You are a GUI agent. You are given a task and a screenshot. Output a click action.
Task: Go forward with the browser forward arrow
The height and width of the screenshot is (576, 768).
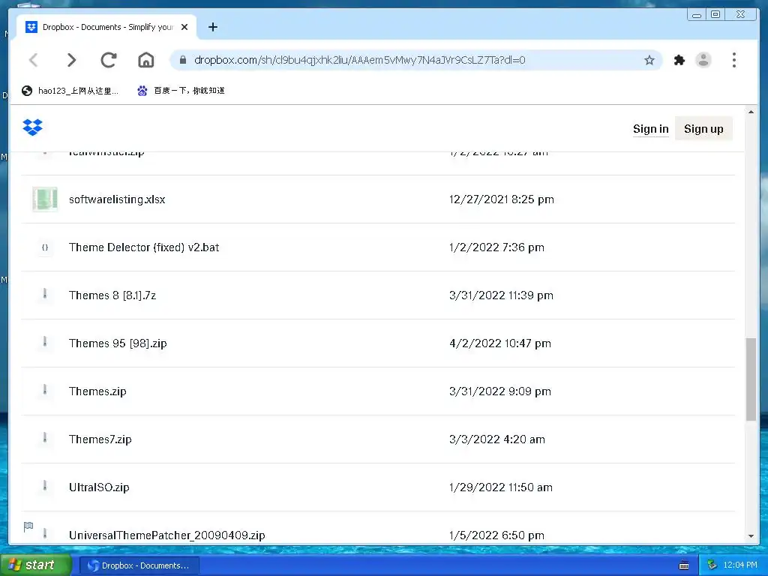point(71,60)
